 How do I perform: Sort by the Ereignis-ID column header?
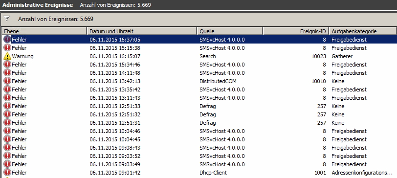296,31
